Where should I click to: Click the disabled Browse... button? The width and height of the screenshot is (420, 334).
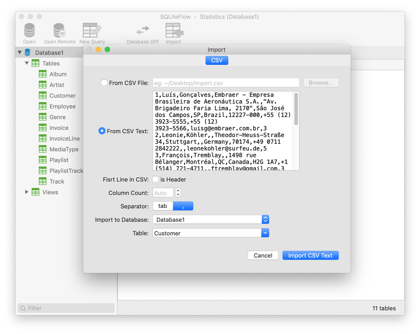coord(321,83)
